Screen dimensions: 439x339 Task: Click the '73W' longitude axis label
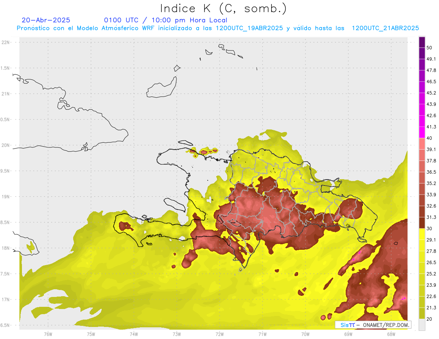point(177,334)
